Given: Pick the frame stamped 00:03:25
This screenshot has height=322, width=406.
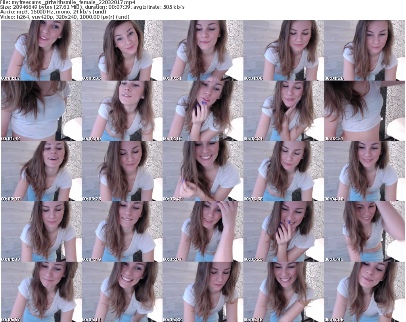Looking at the screenshot, I should 122,171.
